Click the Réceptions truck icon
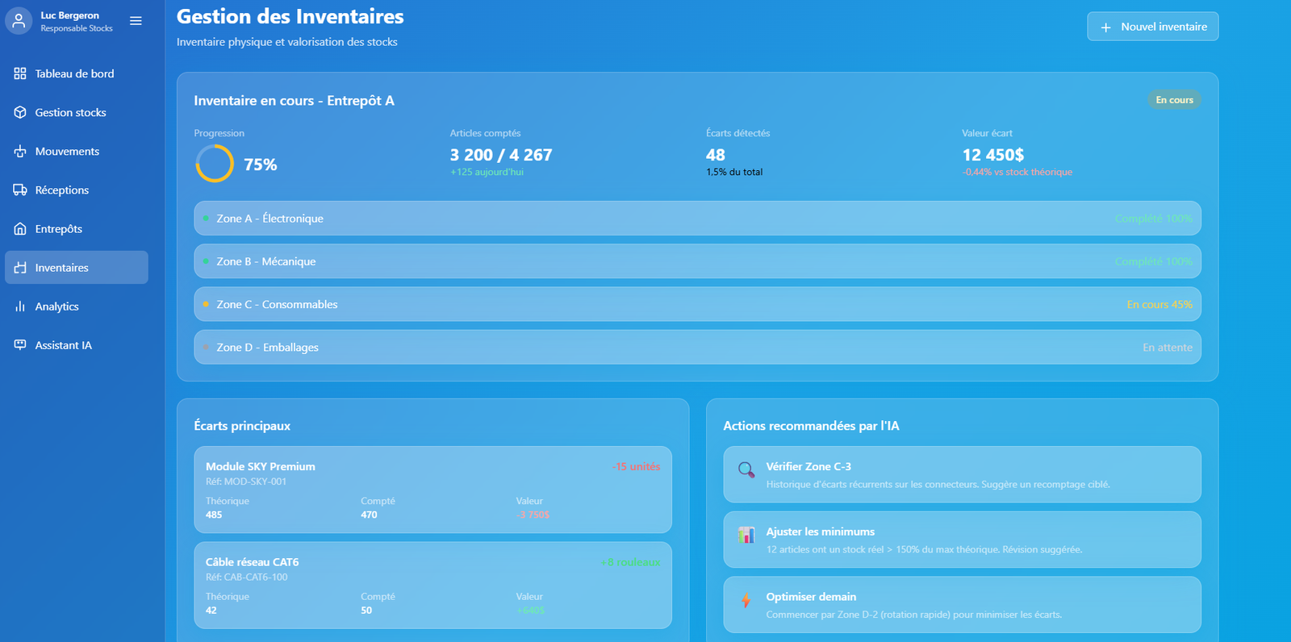1291x642 pixels. pyautogui.click(x=20, y=190)
